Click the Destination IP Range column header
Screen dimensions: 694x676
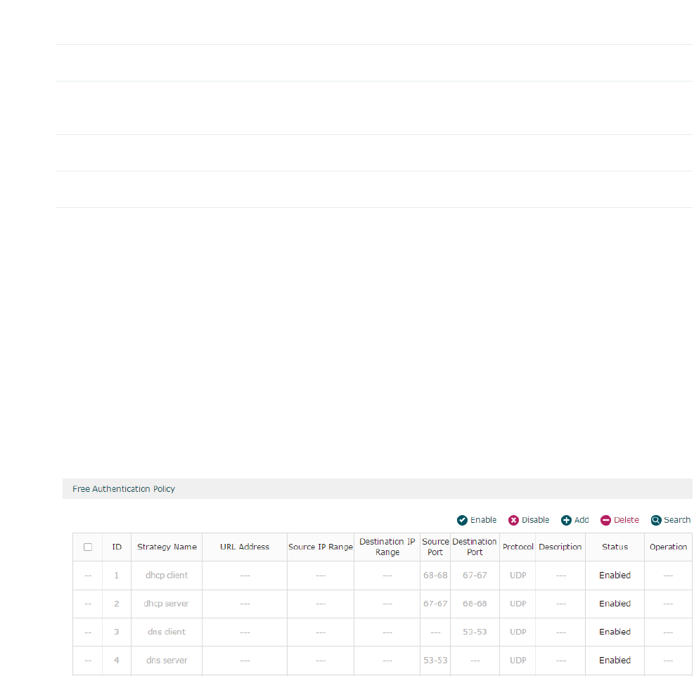387,547
